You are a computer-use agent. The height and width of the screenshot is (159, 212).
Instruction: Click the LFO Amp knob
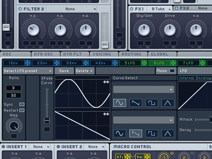14,126
